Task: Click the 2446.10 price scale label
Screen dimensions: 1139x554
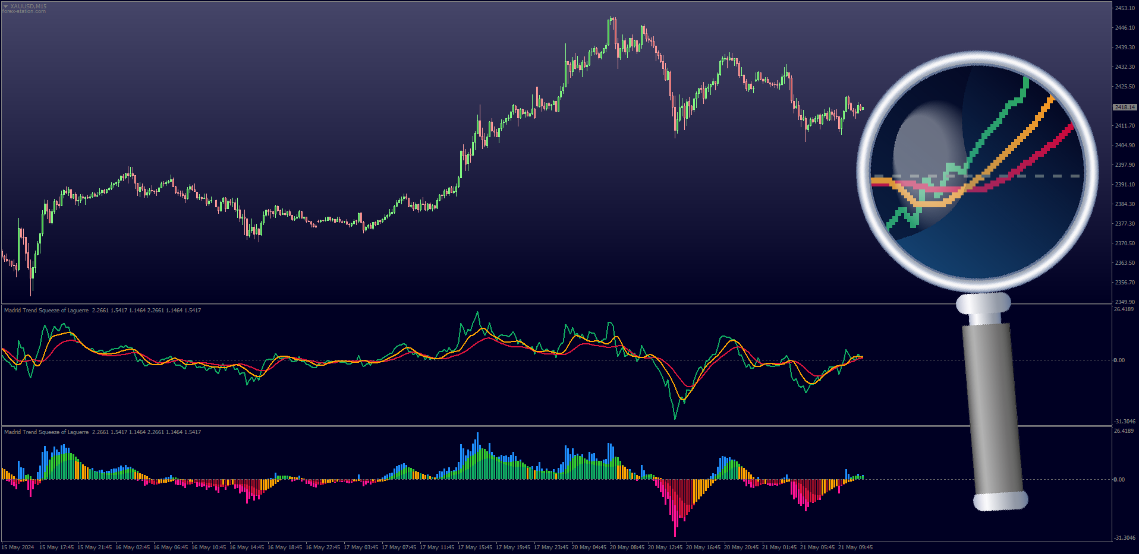Action: (1125, 28)
